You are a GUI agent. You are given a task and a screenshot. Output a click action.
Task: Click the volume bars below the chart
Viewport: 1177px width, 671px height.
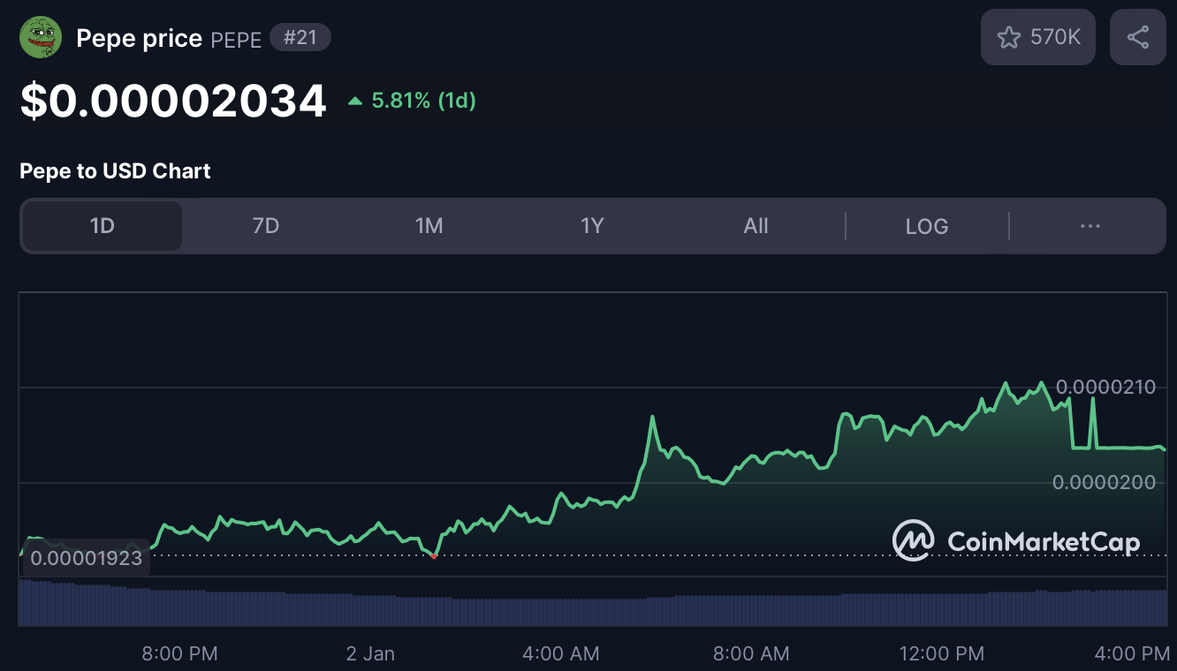coord(592,607)
